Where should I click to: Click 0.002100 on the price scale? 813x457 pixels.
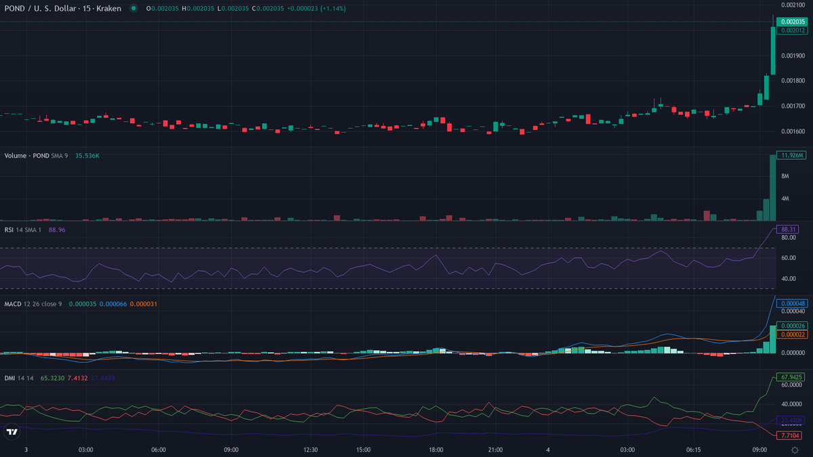(793, 5)
